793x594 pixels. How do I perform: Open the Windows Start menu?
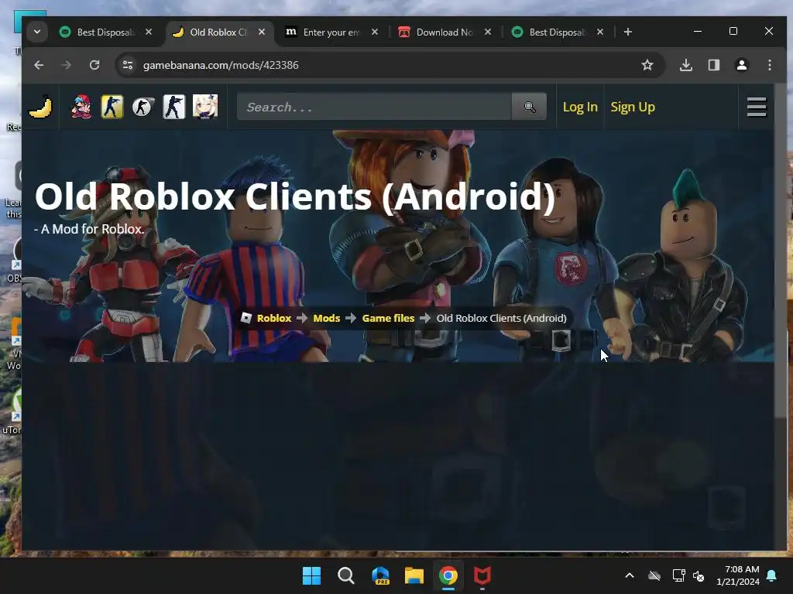click(x=311, y=575)
